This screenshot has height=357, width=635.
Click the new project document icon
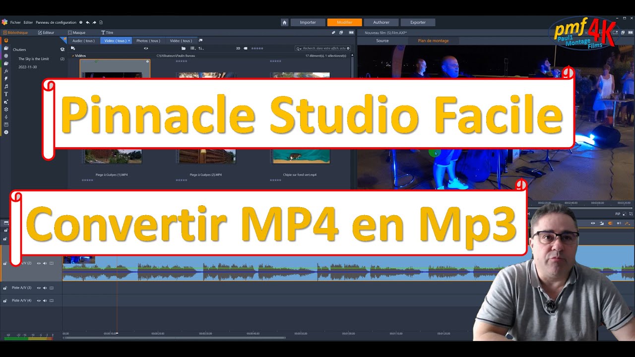(x=101, y=22)
